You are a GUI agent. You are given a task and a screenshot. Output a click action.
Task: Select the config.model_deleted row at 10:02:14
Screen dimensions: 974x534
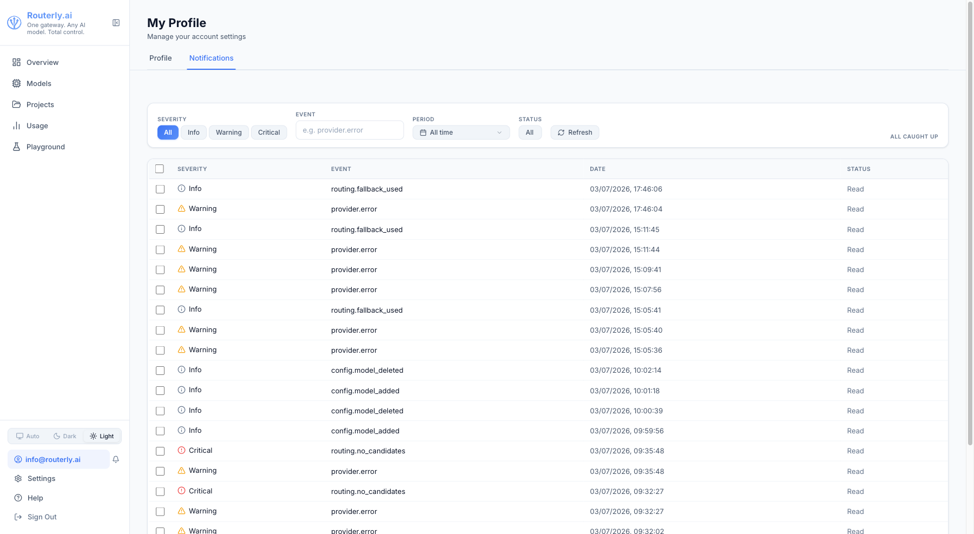click(x=160, y=370)
